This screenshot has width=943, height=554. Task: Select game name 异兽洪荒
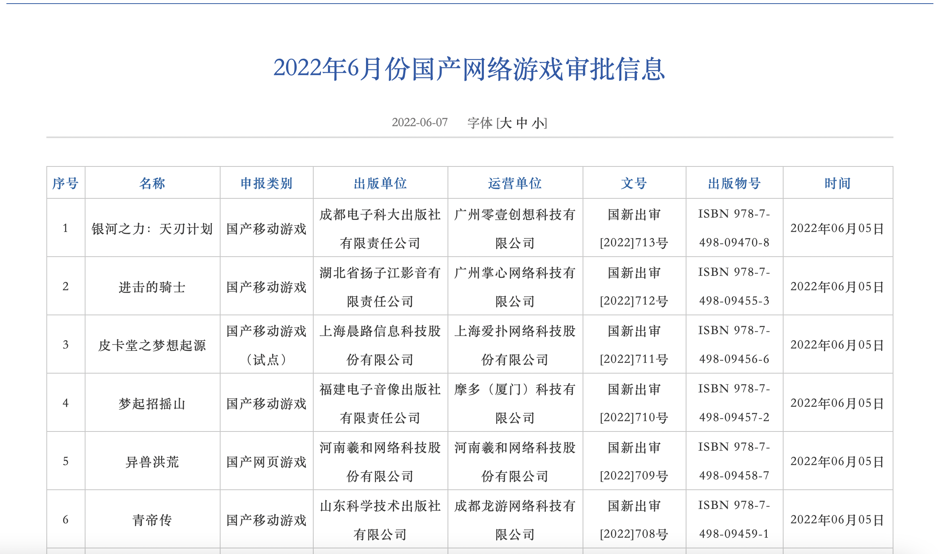pyautogui.click(x=152, y=462)
